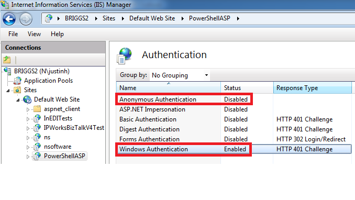
Task: Expand the PowerShellASP node
Action: pos(28,157)
